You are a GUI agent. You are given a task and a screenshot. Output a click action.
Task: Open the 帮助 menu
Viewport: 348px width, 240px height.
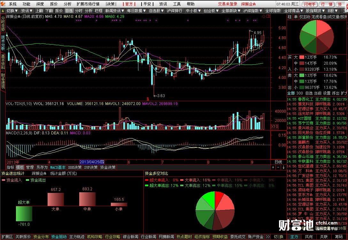pos(190,4)
